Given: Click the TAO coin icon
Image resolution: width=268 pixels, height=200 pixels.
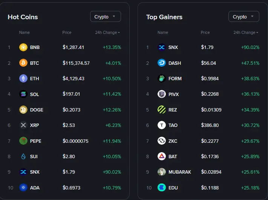Looking at the screenshot, I should tap(162, 125).
